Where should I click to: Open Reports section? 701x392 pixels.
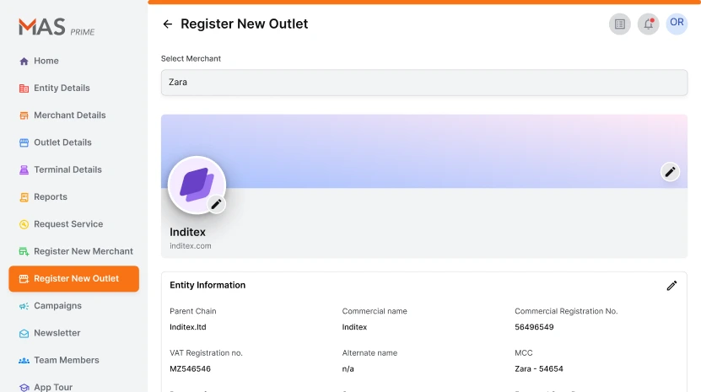pyautogui.click(x=50, y=197)
